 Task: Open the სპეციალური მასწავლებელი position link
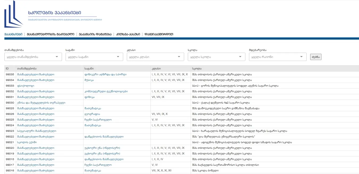[36, 131]
